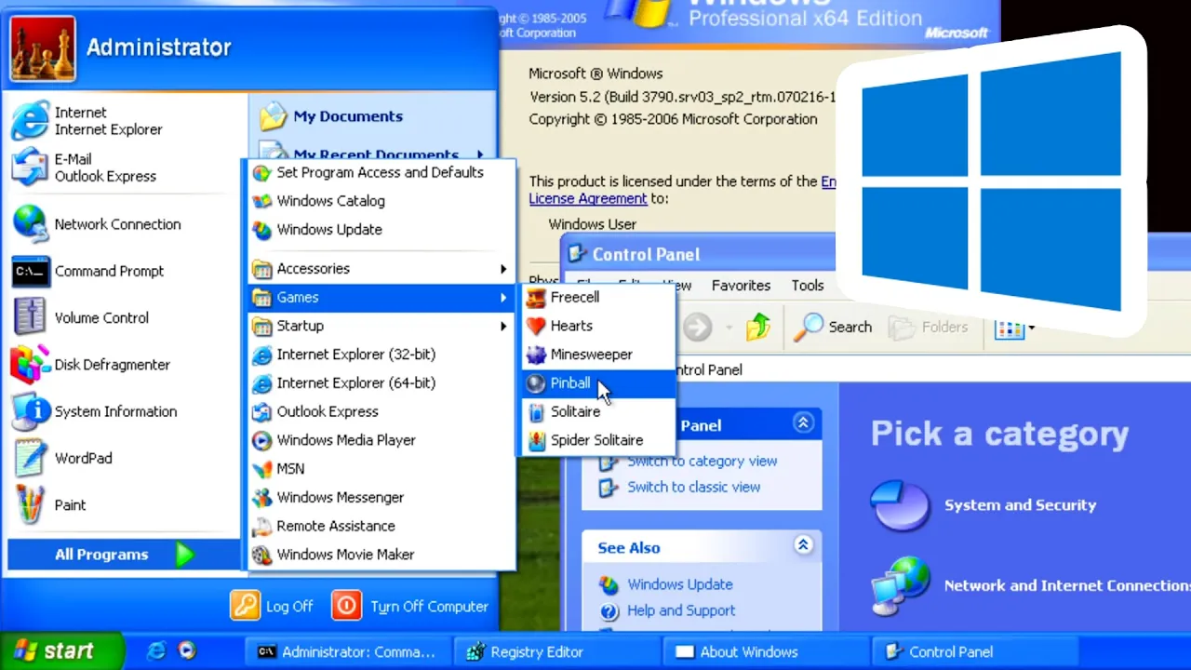The height and width of the screenshot is (670, 1191).
Task: Open Remote Assistance
Action: point(381,526)
